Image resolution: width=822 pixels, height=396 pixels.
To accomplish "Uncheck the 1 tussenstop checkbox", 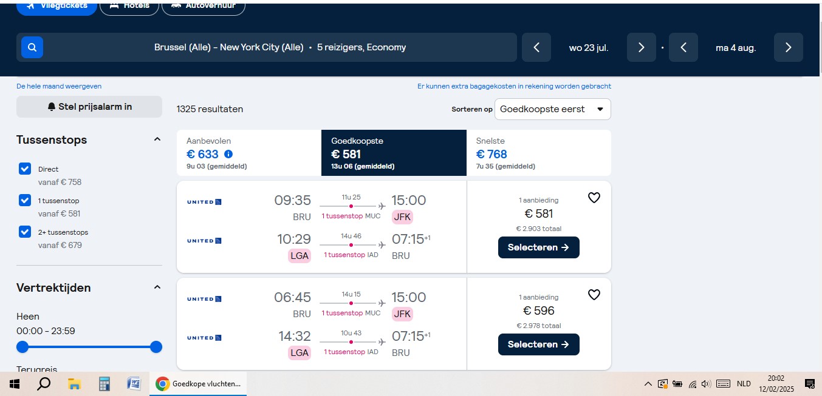I will [25, 200].
